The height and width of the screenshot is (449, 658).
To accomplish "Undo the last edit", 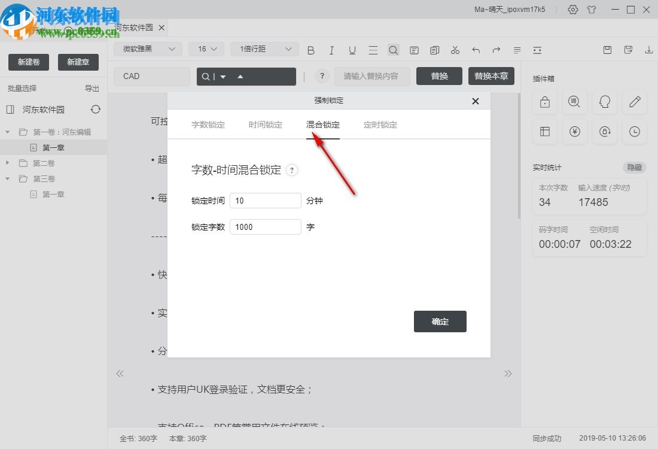I will pyautogui.click(x=476, y=50).
